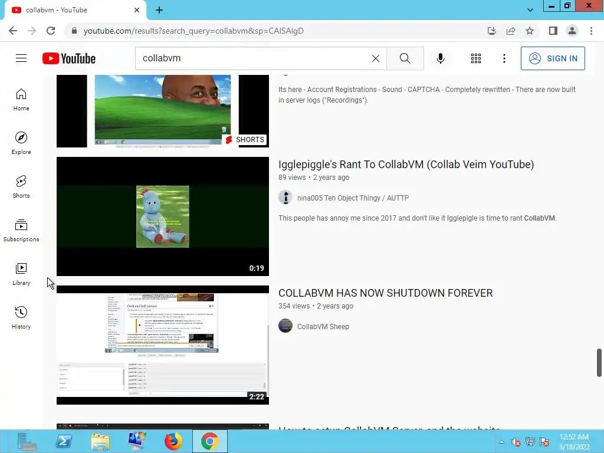Click the YouTube logo
Screen dimensions: 604x453
point(69,58)
